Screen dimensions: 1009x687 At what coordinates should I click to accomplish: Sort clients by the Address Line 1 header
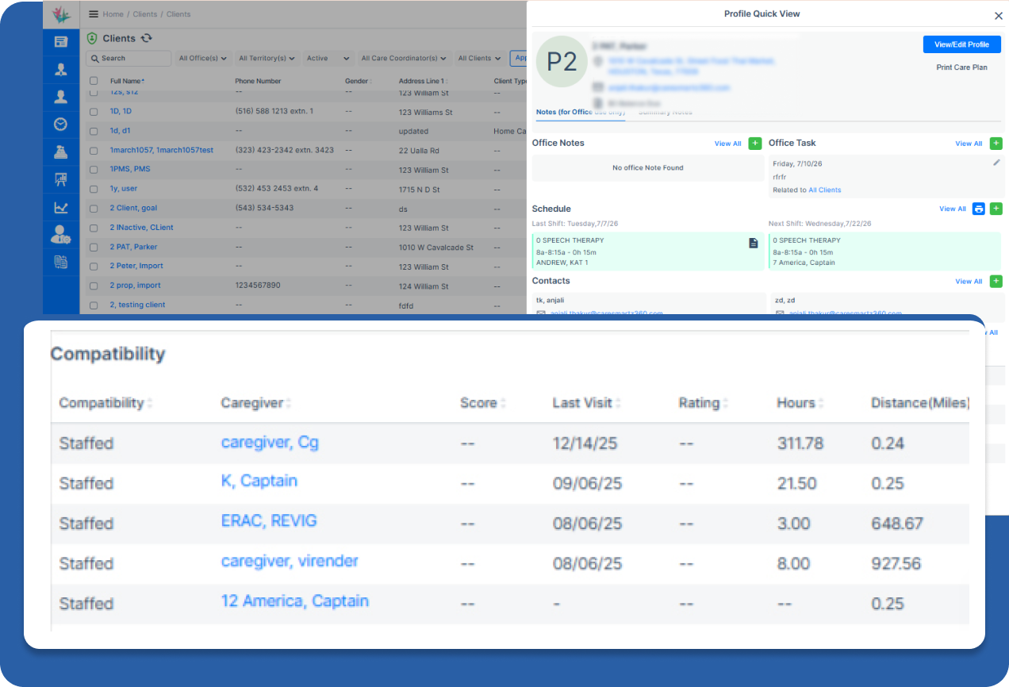pos(422,81)
